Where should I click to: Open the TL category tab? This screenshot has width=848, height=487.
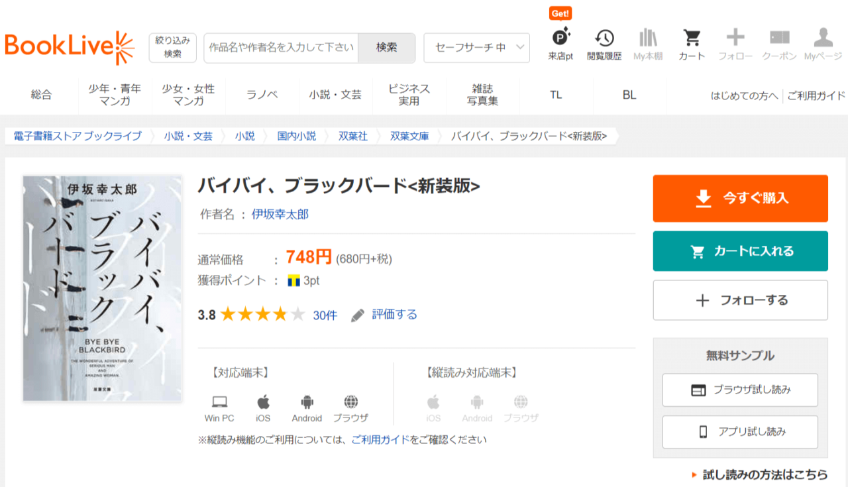(x=556, y=95)
